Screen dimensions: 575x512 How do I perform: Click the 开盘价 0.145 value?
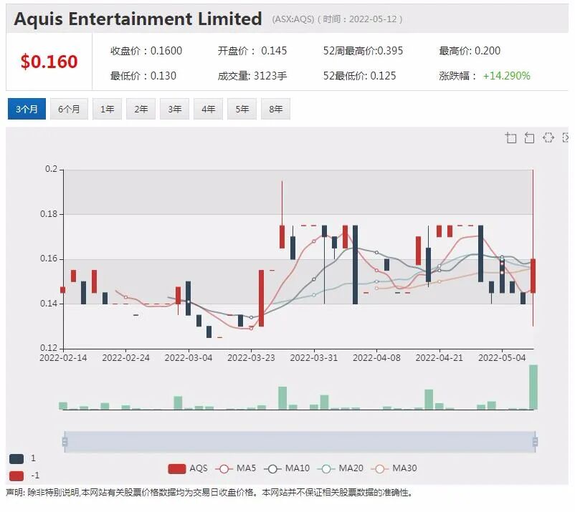[252, 51]
